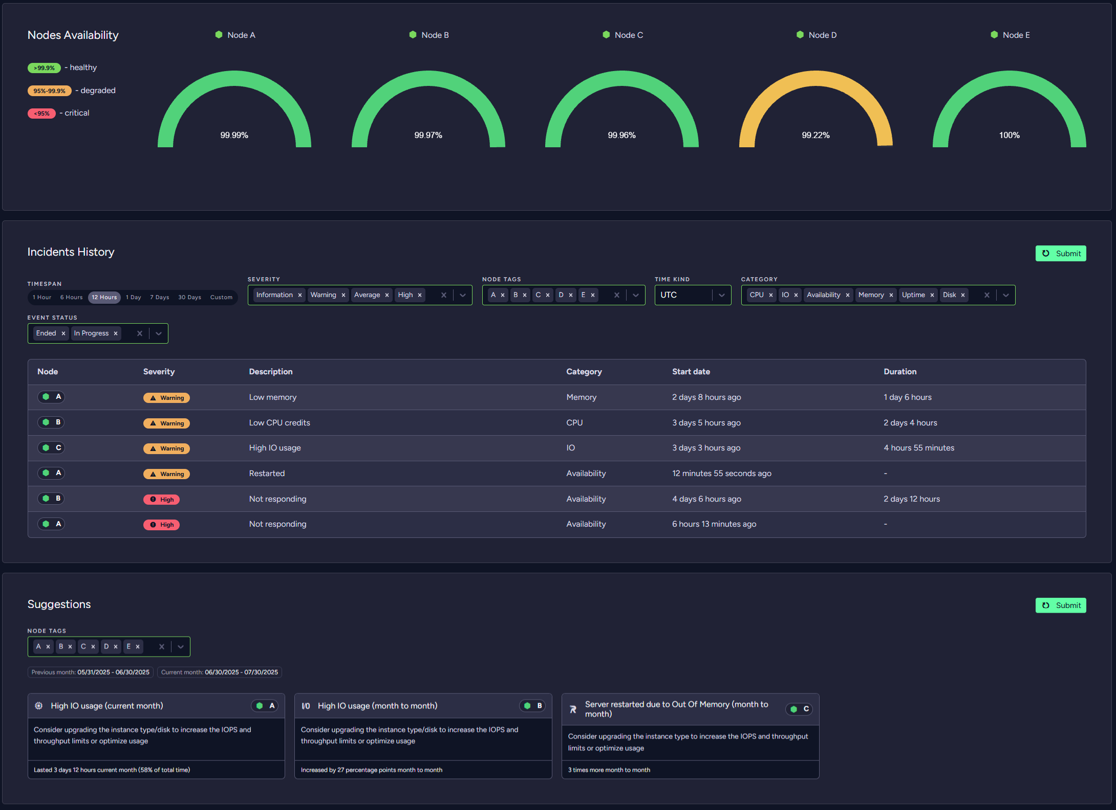Remove the Ended event status chip
1116x810 pixels.
click(63, 333)
